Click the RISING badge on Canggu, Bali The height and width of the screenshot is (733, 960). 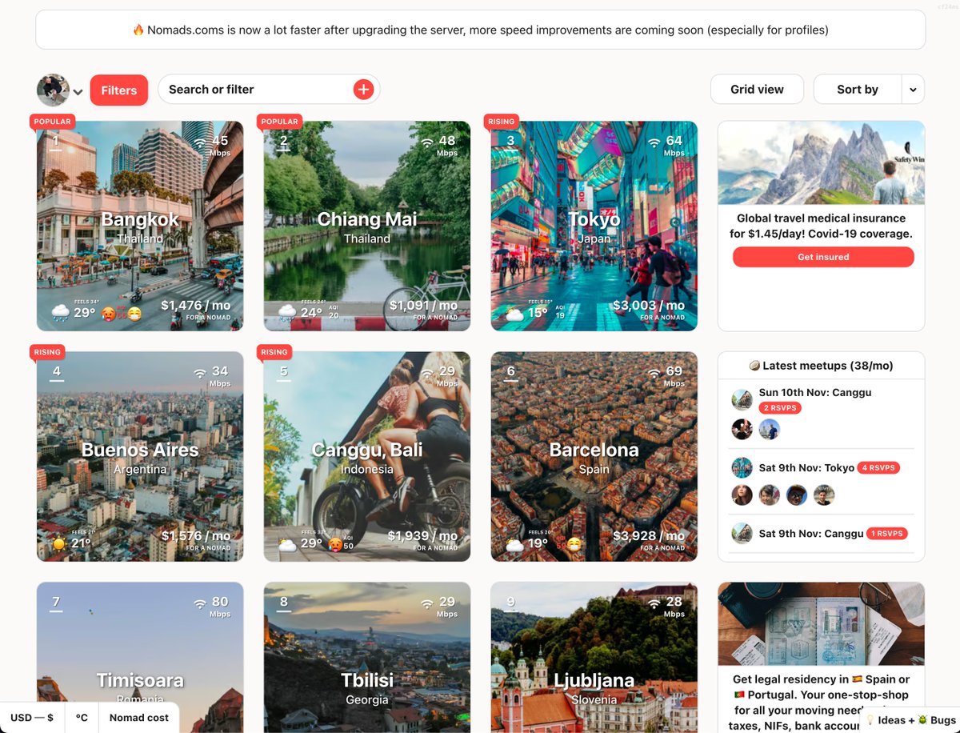pos(274,352)
